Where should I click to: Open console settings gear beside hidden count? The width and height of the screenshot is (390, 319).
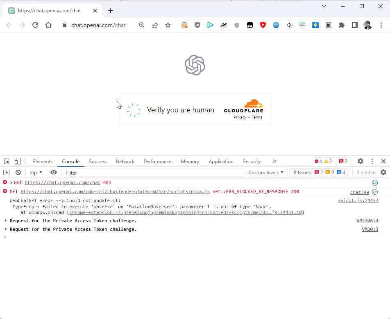[383, 172]
